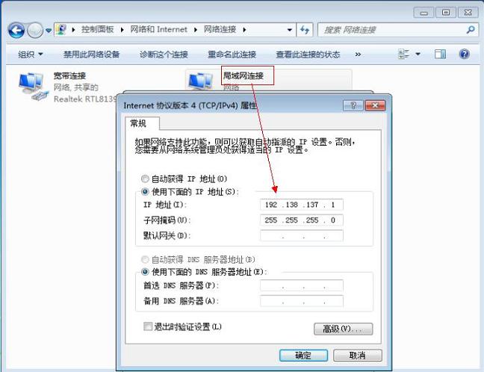Select the 局域网连接 adapter icon
Image resolution: width=484 pixels, height=372 pixels.
(200, 82)
